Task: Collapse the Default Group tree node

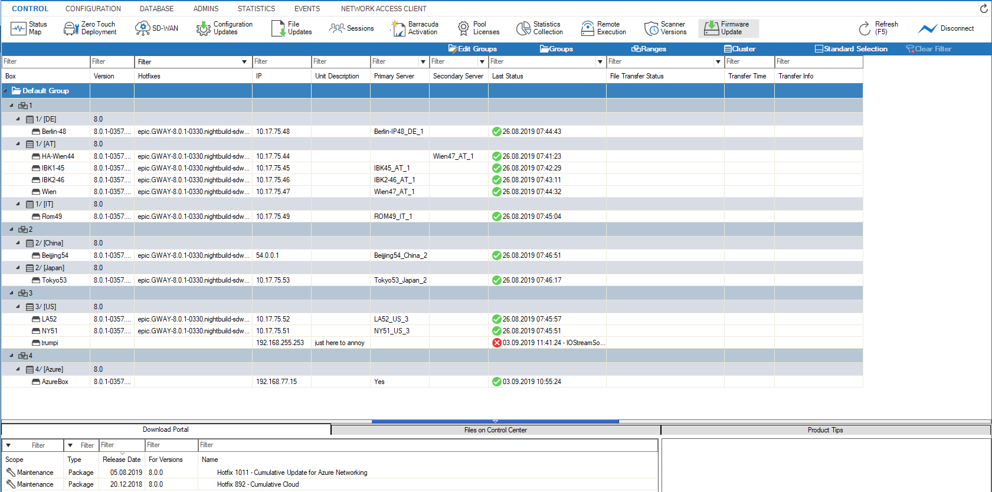Action: coord(5,91)
